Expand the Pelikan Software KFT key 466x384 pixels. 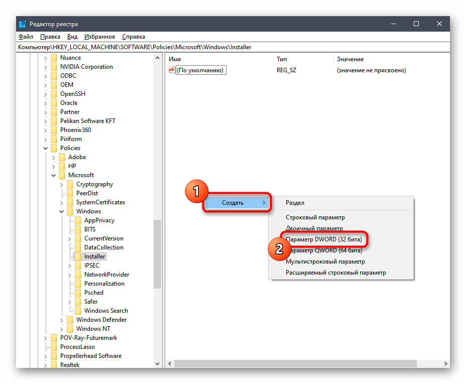coord(46,121)
